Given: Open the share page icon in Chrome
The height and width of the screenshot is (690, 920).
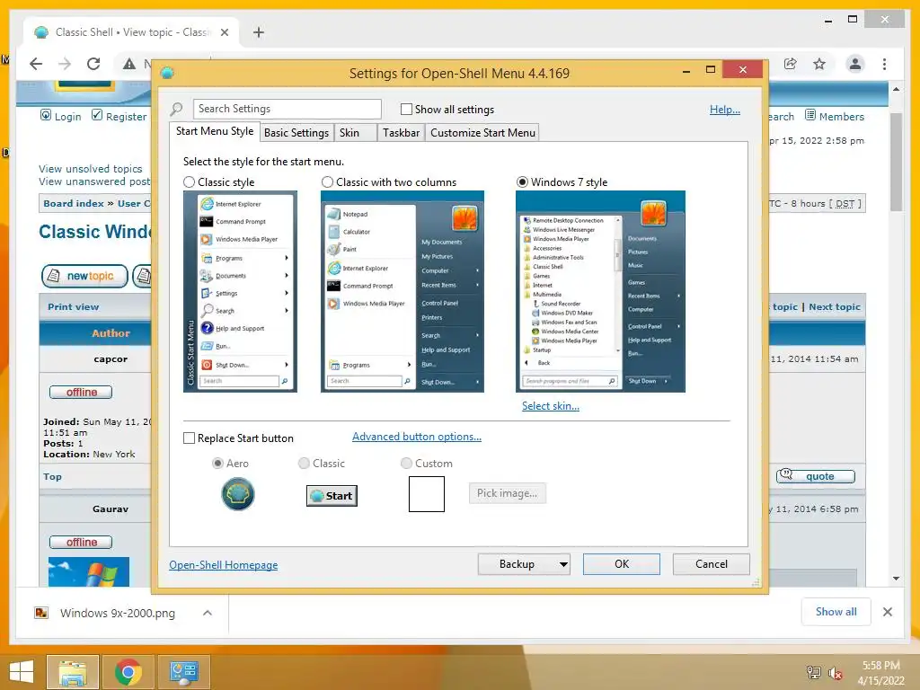Looking at the screenshot, I should [x=791, y=64].
